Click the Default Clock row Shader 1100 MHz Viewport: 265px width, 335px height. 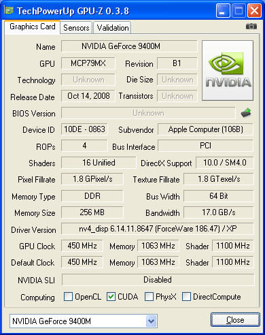click(x=233, y=262)
